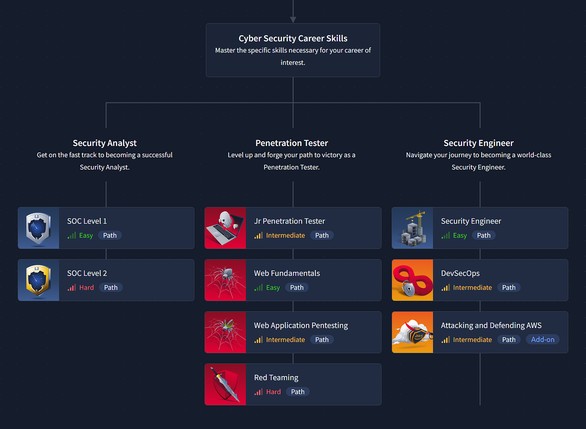The width and height of the screenshot is (586, 429).
Task: Open the Security Engineer career track heading
Action: click(478, 143)
